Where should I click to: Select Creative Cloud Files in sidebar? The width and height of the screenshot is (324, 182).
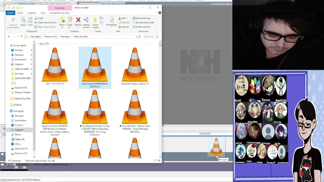[22, 99]
